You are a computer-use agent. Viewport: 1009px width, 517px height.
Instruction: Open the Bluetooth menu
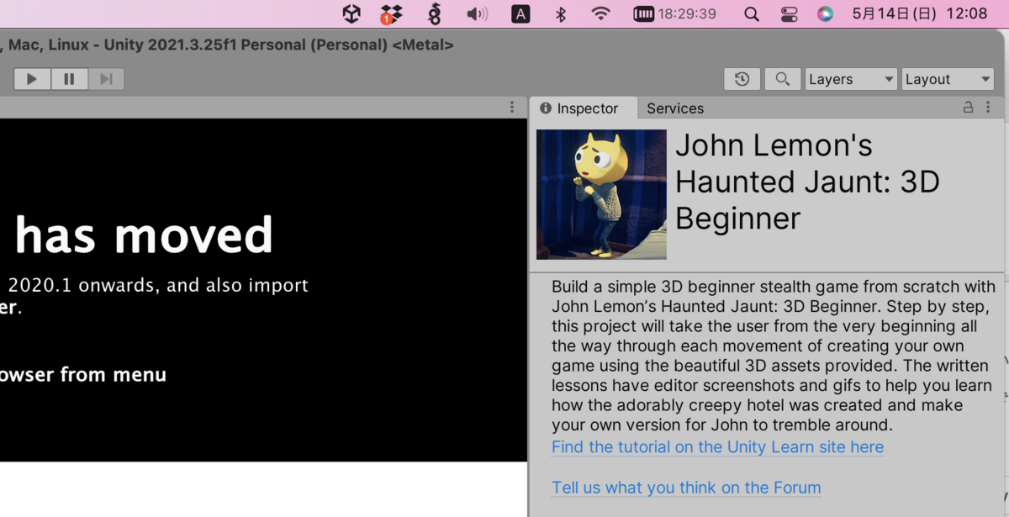coord(561,13)
